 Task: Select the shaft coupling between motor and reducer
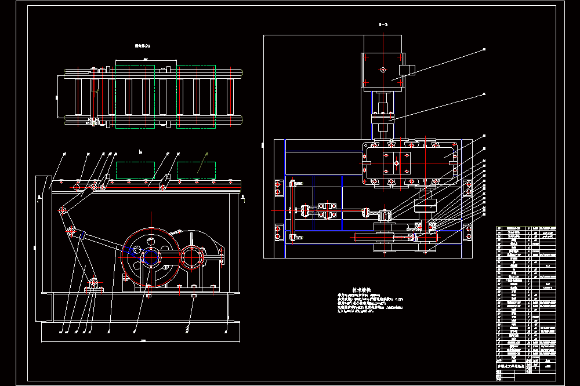[x=382, y=119]
